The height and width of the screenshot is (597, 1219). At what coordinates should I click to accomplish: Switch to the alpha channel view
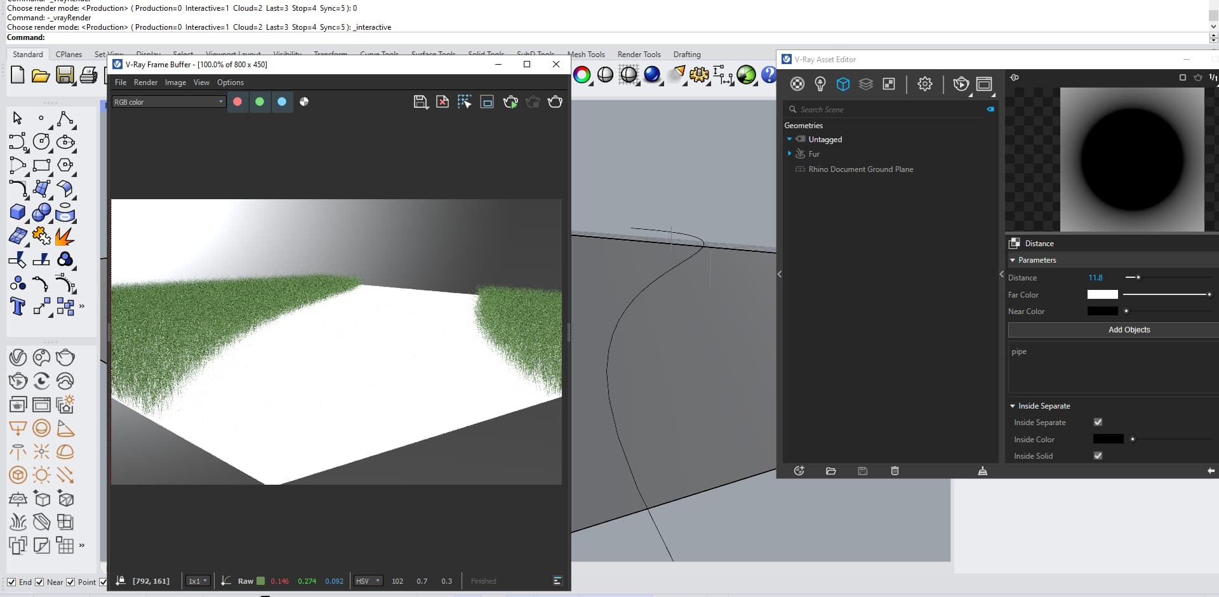304,102
